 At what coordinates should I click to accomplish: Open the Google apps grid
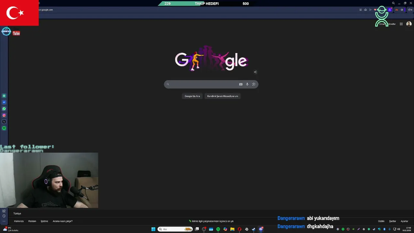click(x=401, y=24)
